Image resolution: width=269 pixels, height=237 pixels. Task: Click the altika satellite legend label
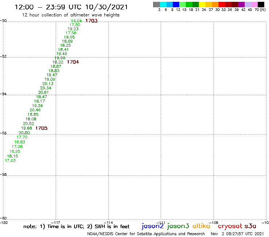tap(201, 226)
